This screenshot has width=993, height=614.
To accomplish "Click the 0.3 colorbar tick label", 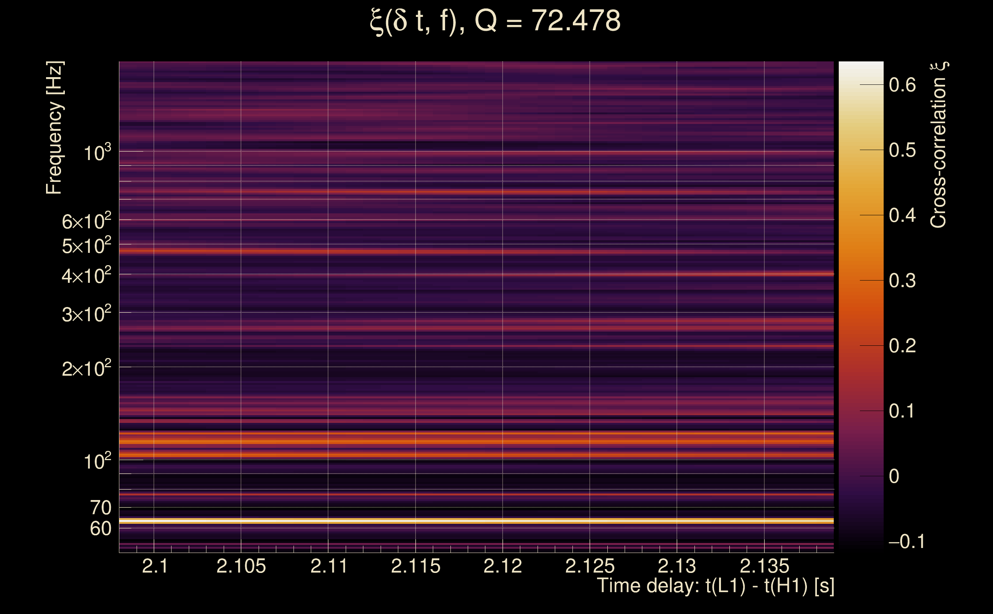I will coord(902,281).
